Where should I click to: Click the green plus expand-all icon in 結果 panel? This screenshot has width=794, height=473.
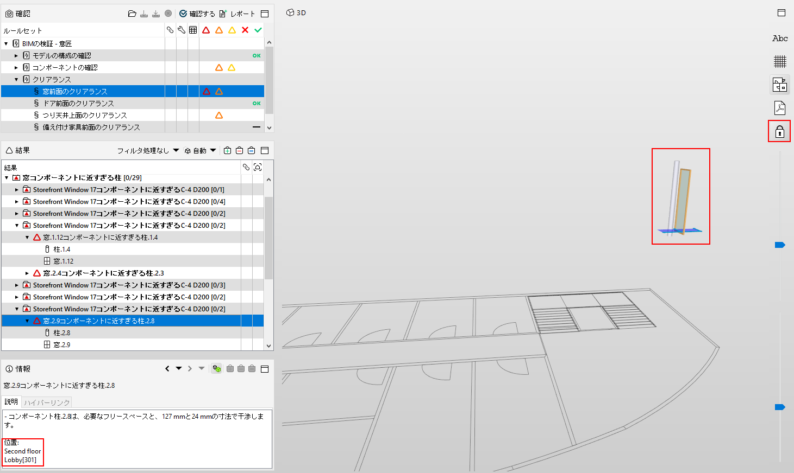tap(227, 150)
